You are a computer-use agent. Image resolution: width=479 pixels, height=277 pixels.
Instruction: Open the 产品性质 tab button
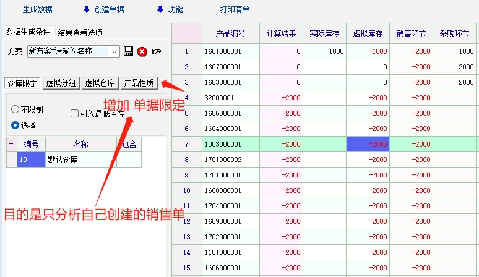[x=139, y=83]
